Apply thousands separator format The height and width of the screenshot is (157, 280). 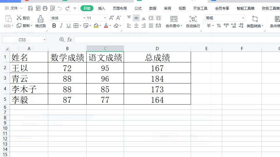pyautogui.click(x=226, y=26)
